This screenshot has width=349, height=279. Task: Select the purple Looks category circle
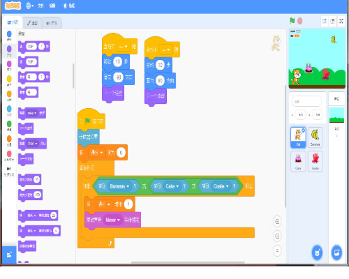(9, 50)
